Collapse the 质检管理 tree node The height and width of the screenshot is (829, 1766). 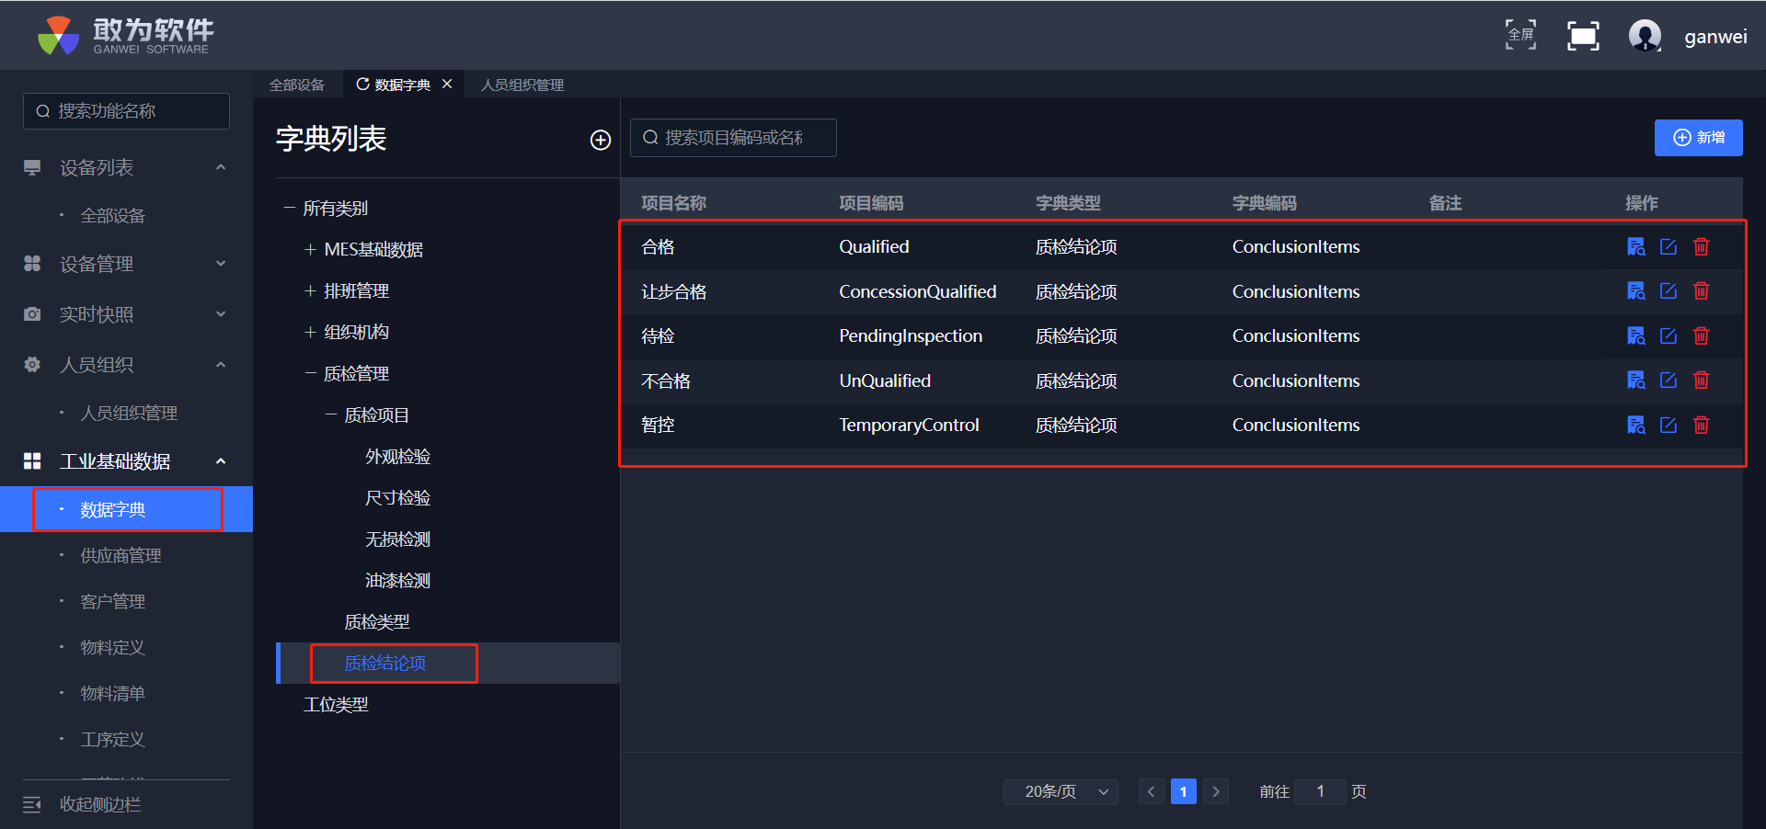pyautogui.click(x=310, y=373)
